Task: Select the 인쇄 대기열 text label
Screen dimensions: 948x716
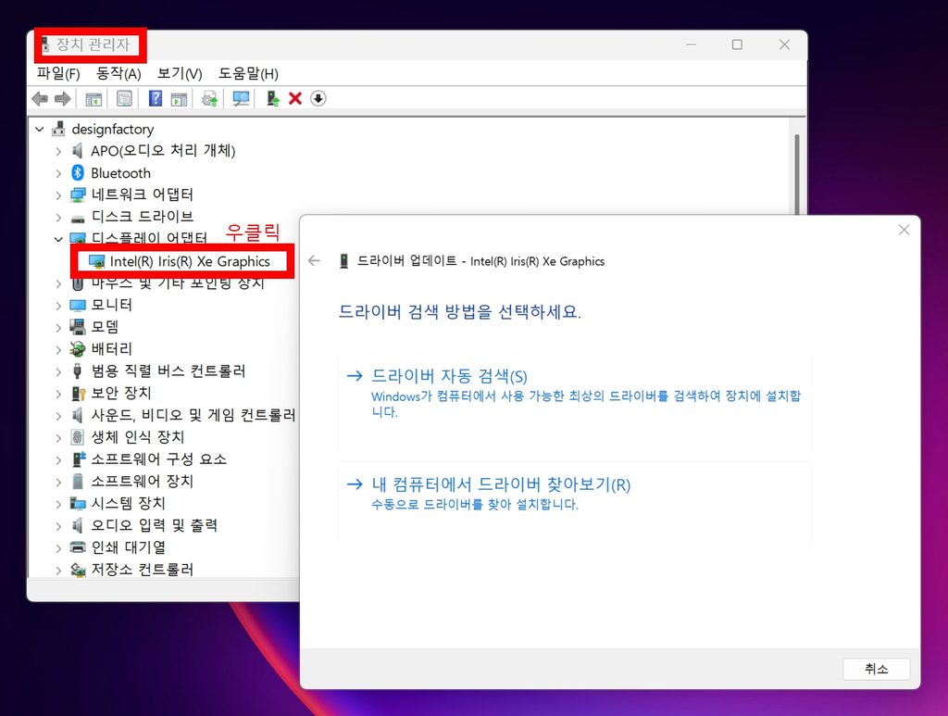Action: [128, 547]
